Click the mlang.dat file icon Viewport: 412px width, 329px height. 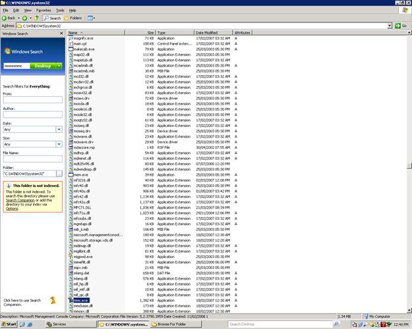click(x=71, y=273)
